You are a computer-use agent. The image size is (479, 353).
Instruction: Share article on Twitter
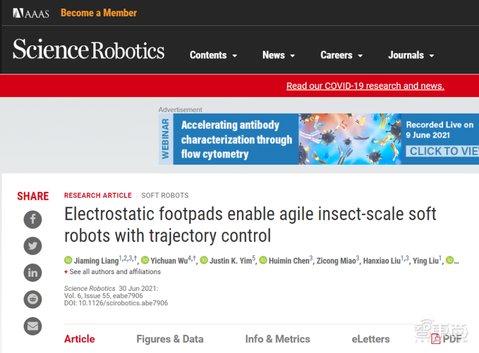coord(33,246)
